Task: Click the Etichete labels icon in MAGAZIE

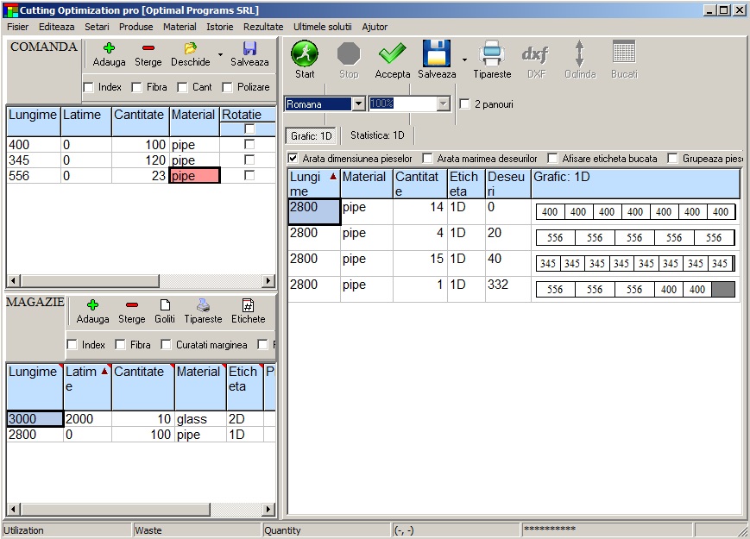Action: [248, 305]
